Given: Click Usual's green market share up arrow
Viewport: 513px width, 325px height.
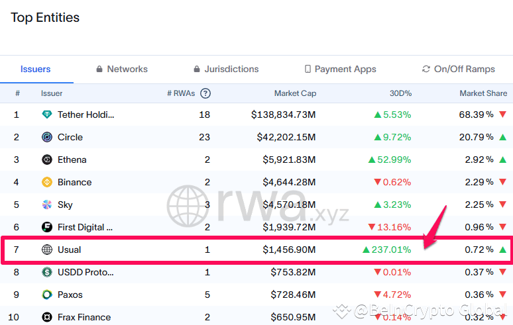Looking at the screenshot, I should (x=503, y=250).
